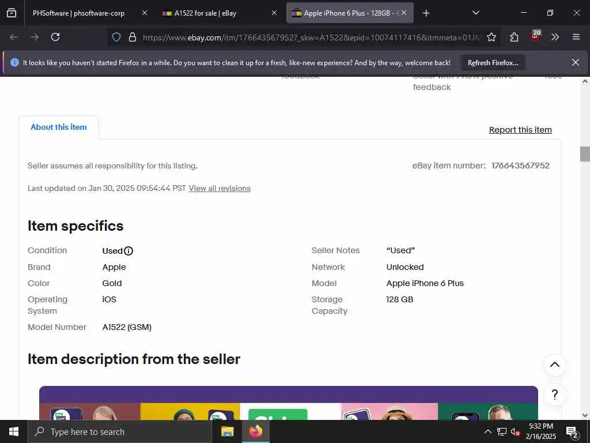Click the Gold color value
Screen dimensions: 590x443
pyautogui.click(x=112, y=283)
